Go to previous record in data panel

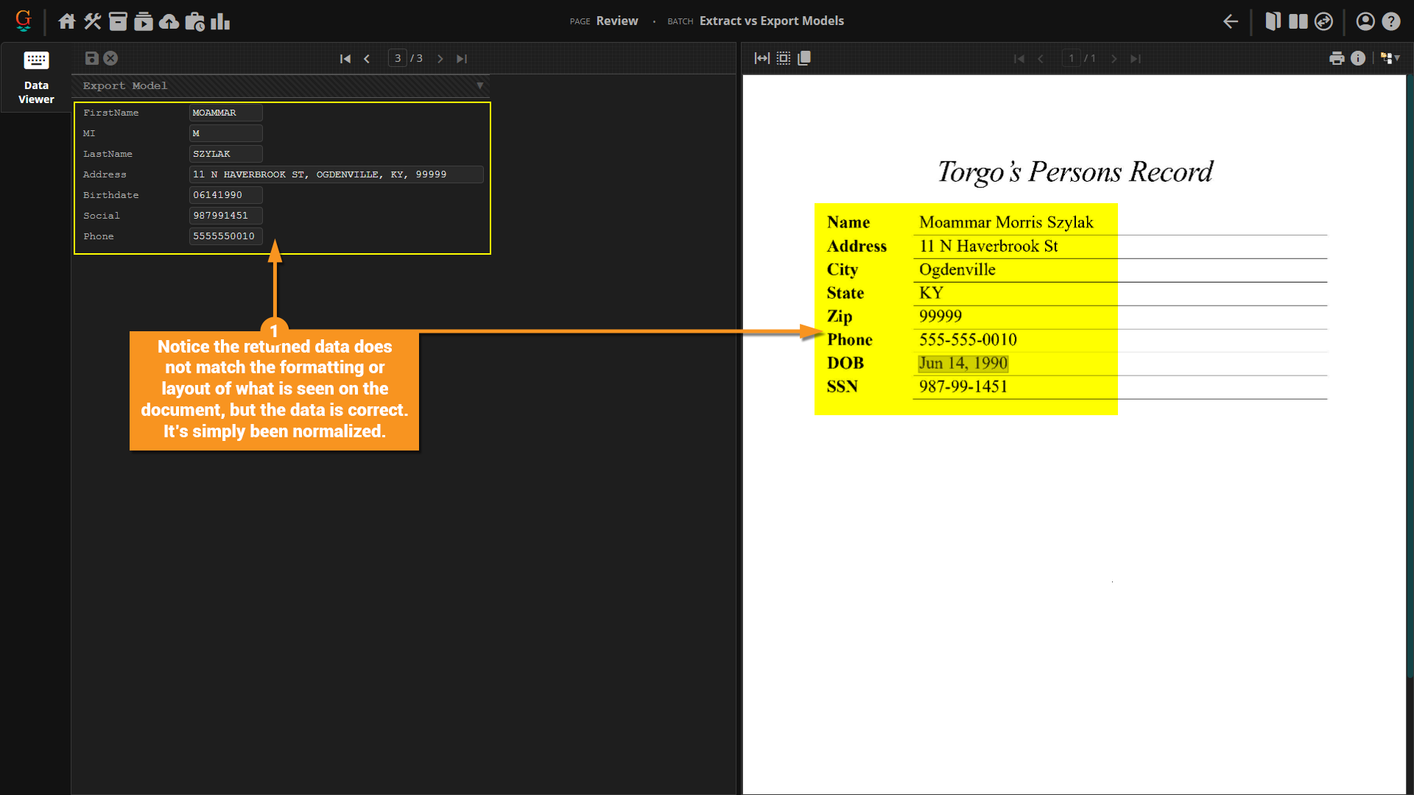click(x=367, y=59)
